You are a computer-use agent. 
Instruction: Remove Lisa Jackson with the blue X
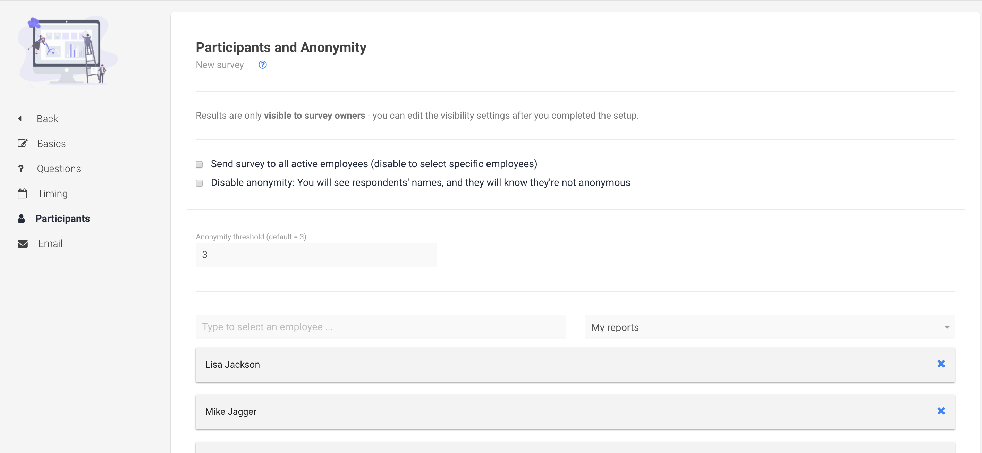[941, 364]
